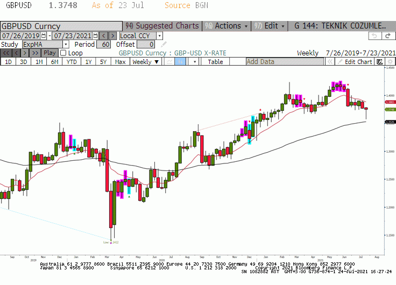Viewport: 396px width, 285px height.
Task: Shift the date range backward
Action: (x=103, y=35)
